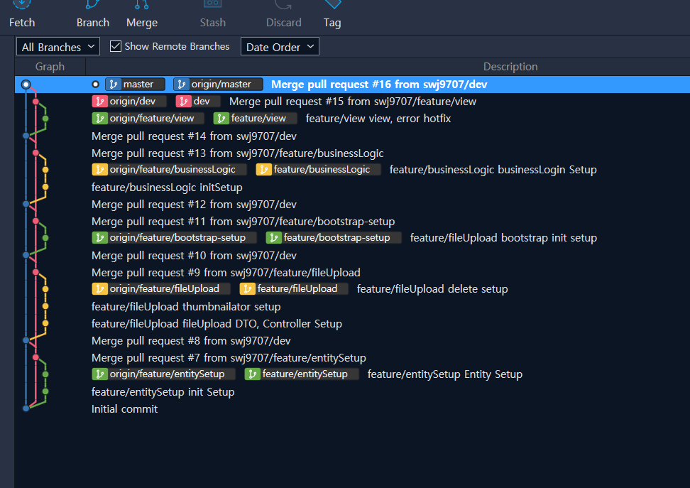Select the feature/view branch badge
Viewport: 690px width, 488px height.
coord(255,119)
